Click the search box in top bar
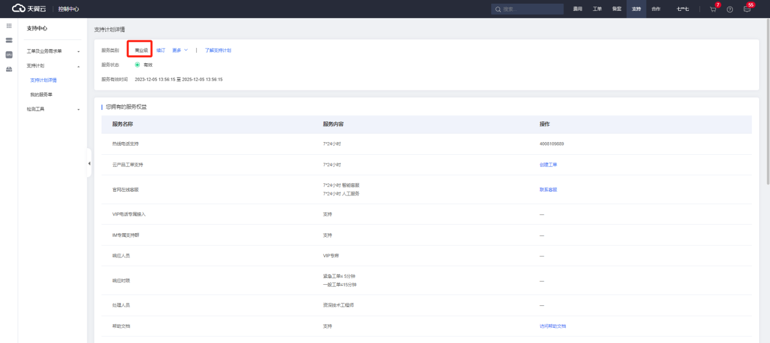The image size is (770, 343). click(528, 9)
